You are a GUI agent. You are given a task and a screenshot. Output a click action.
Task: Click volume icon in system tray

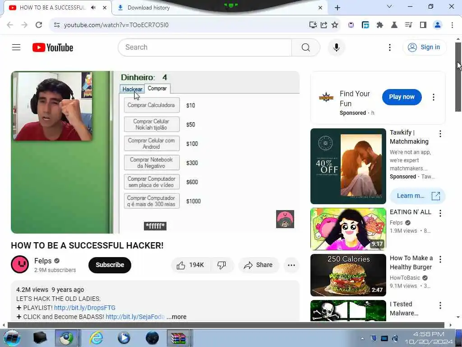(x=395, y=338)
